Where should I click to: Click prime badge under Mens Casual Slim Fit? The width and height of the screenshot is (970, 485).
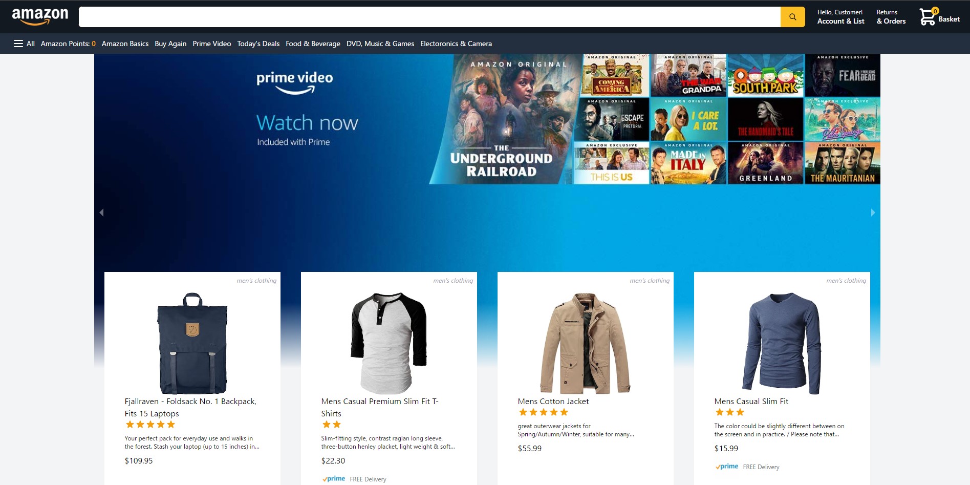[727, 467]
